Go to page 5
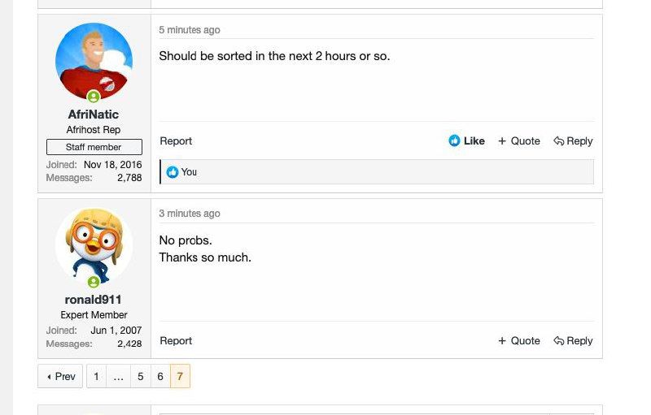This screenshot has height=415, width=651. pyautogui.click(x=141, y=377)
